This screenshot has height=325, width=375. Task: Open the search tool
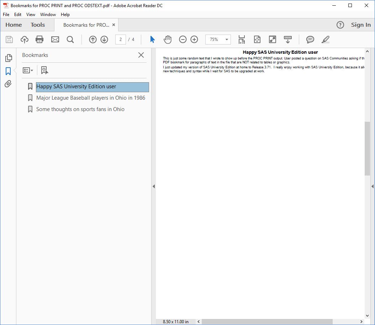tap(70, 40)
